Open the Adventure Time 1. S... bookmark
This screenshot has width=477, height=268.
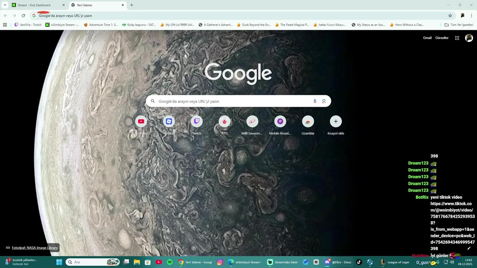[101, 25]
